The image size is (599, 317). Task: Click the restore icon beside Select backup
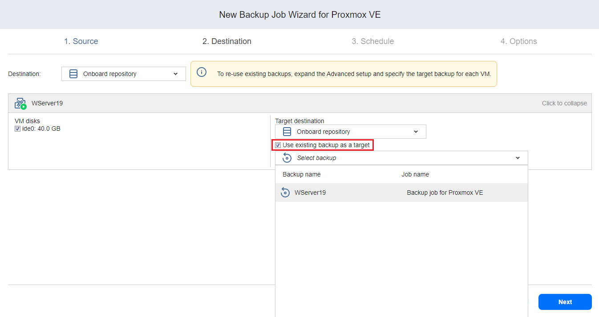287,158
